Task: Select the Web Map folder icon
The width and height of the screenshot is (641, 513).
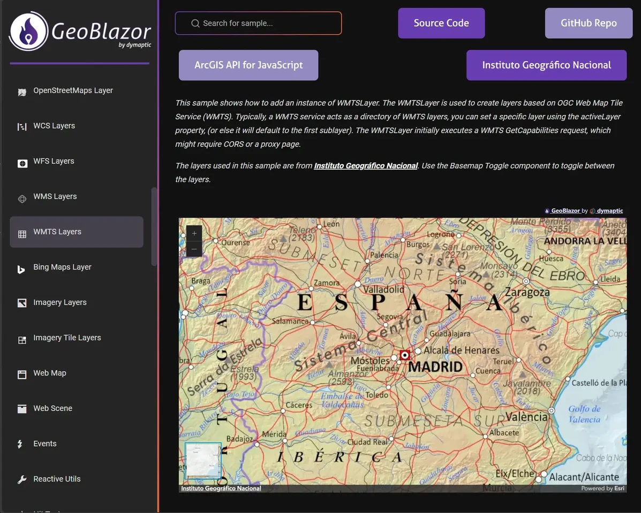Action: click(22, 373)
